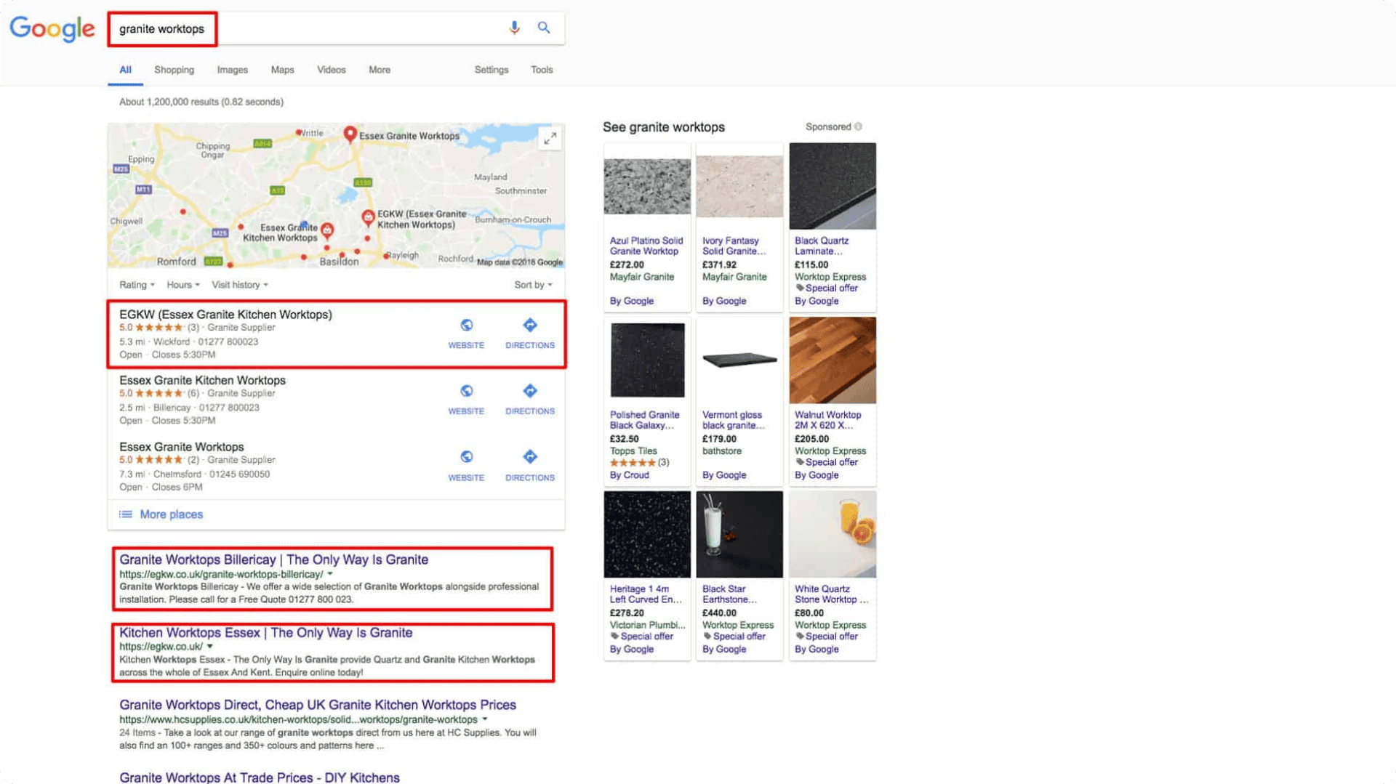The image size is (1396, 784).
Task: Click the magnifying glass search icon
Action: (x=544, y=28)
